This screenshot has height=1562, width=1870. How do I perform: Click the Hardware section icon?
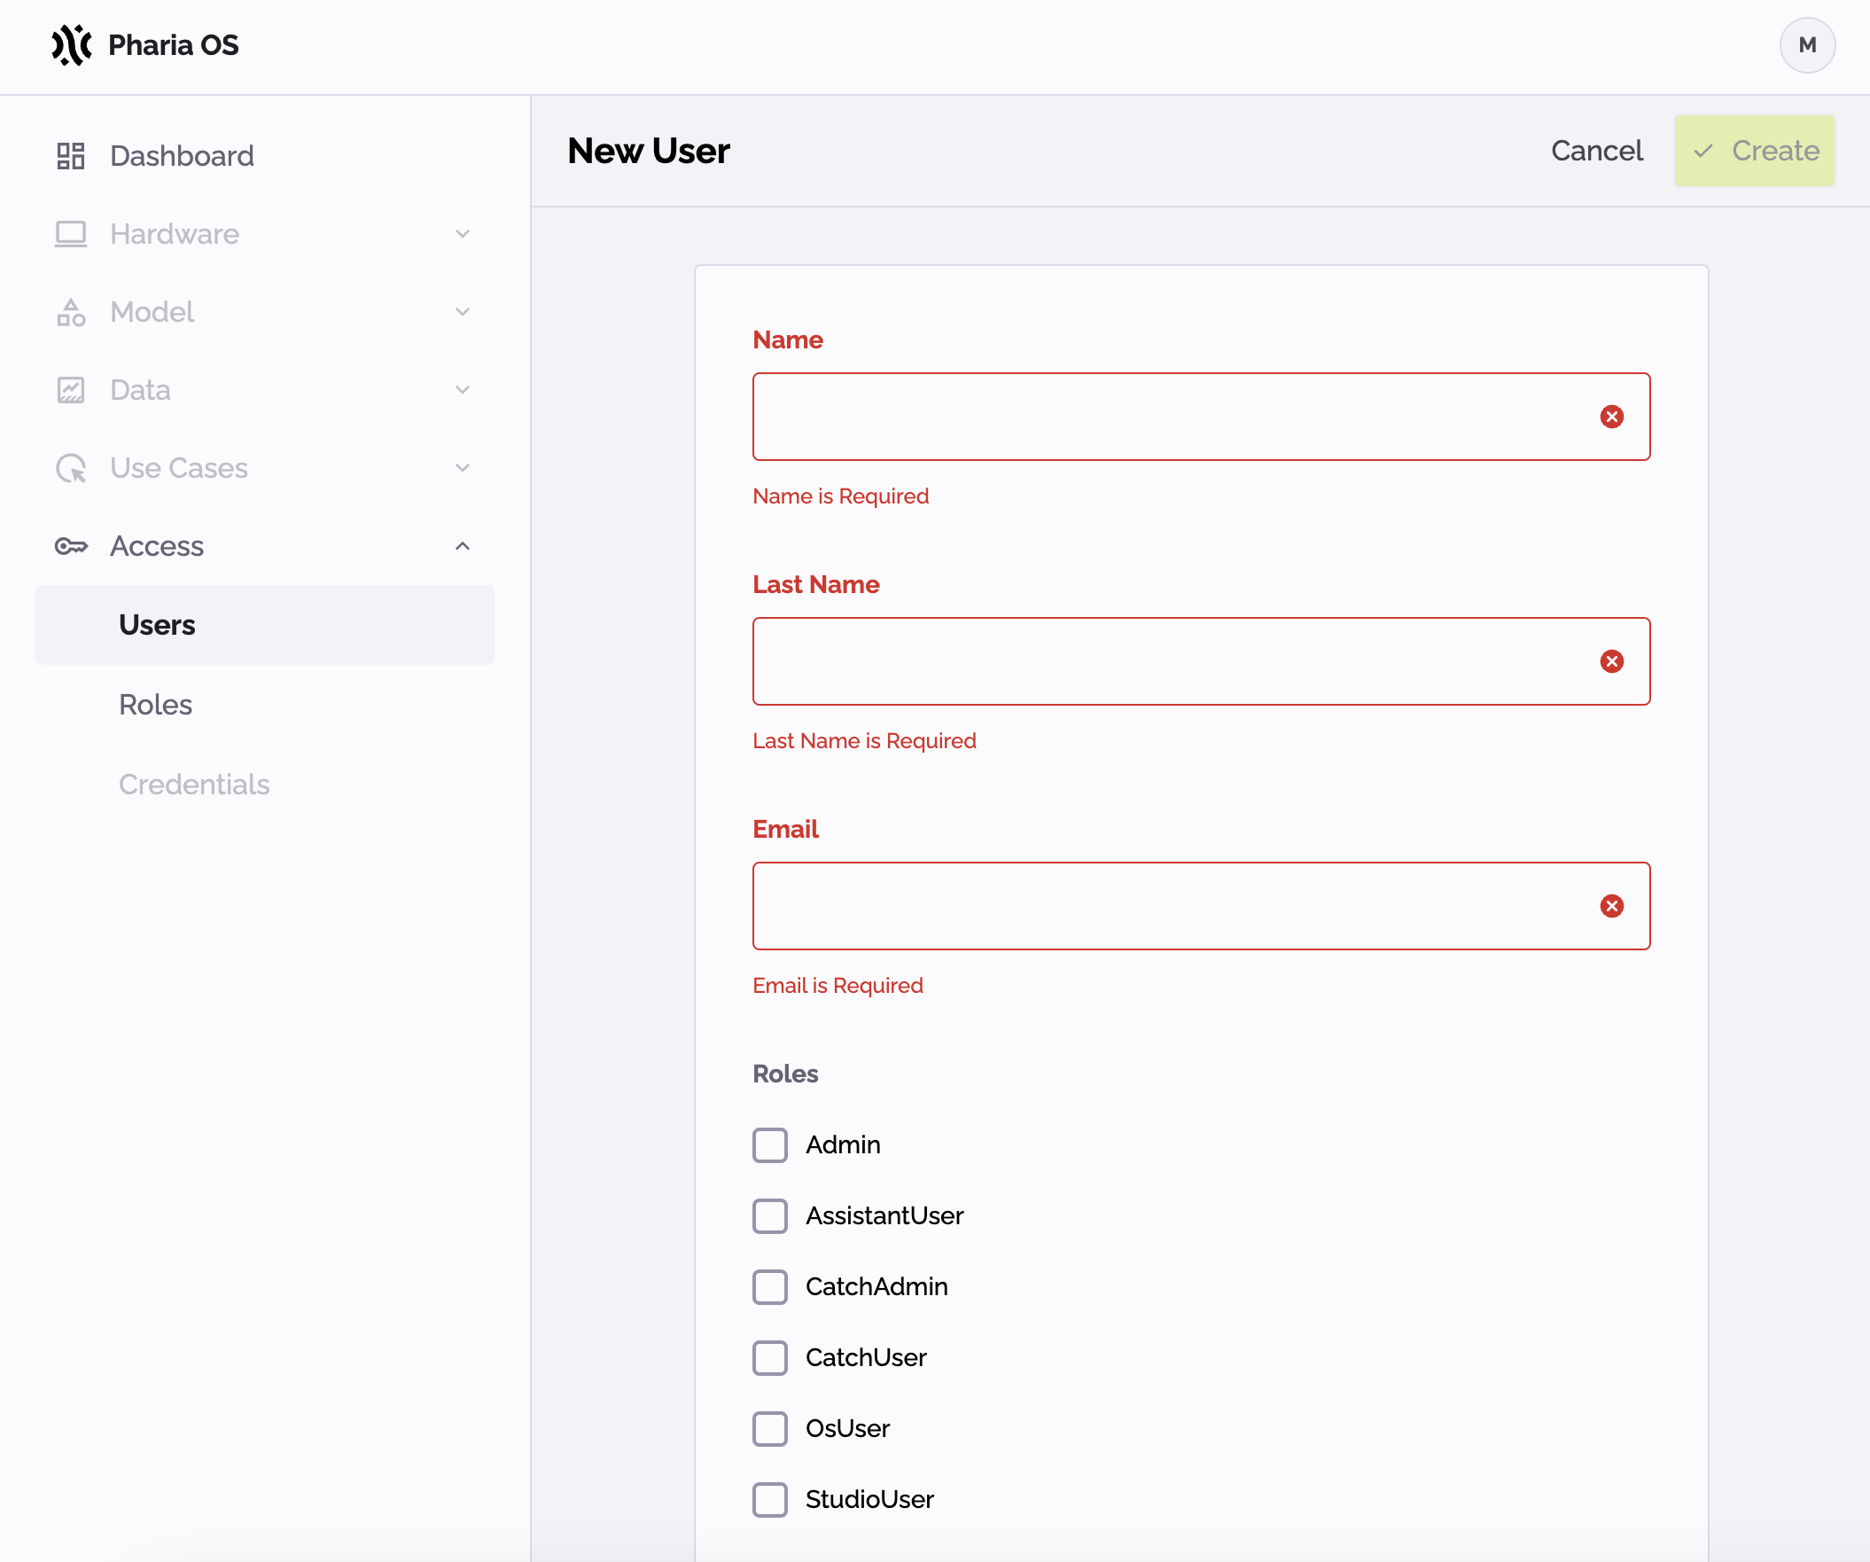click(x=70, y=233)
